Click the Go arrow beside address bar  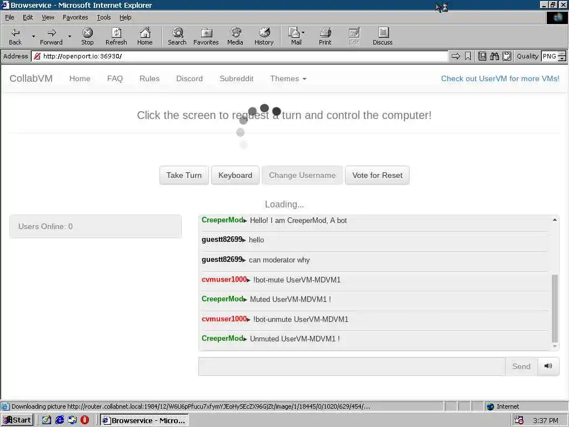point(456,56)
